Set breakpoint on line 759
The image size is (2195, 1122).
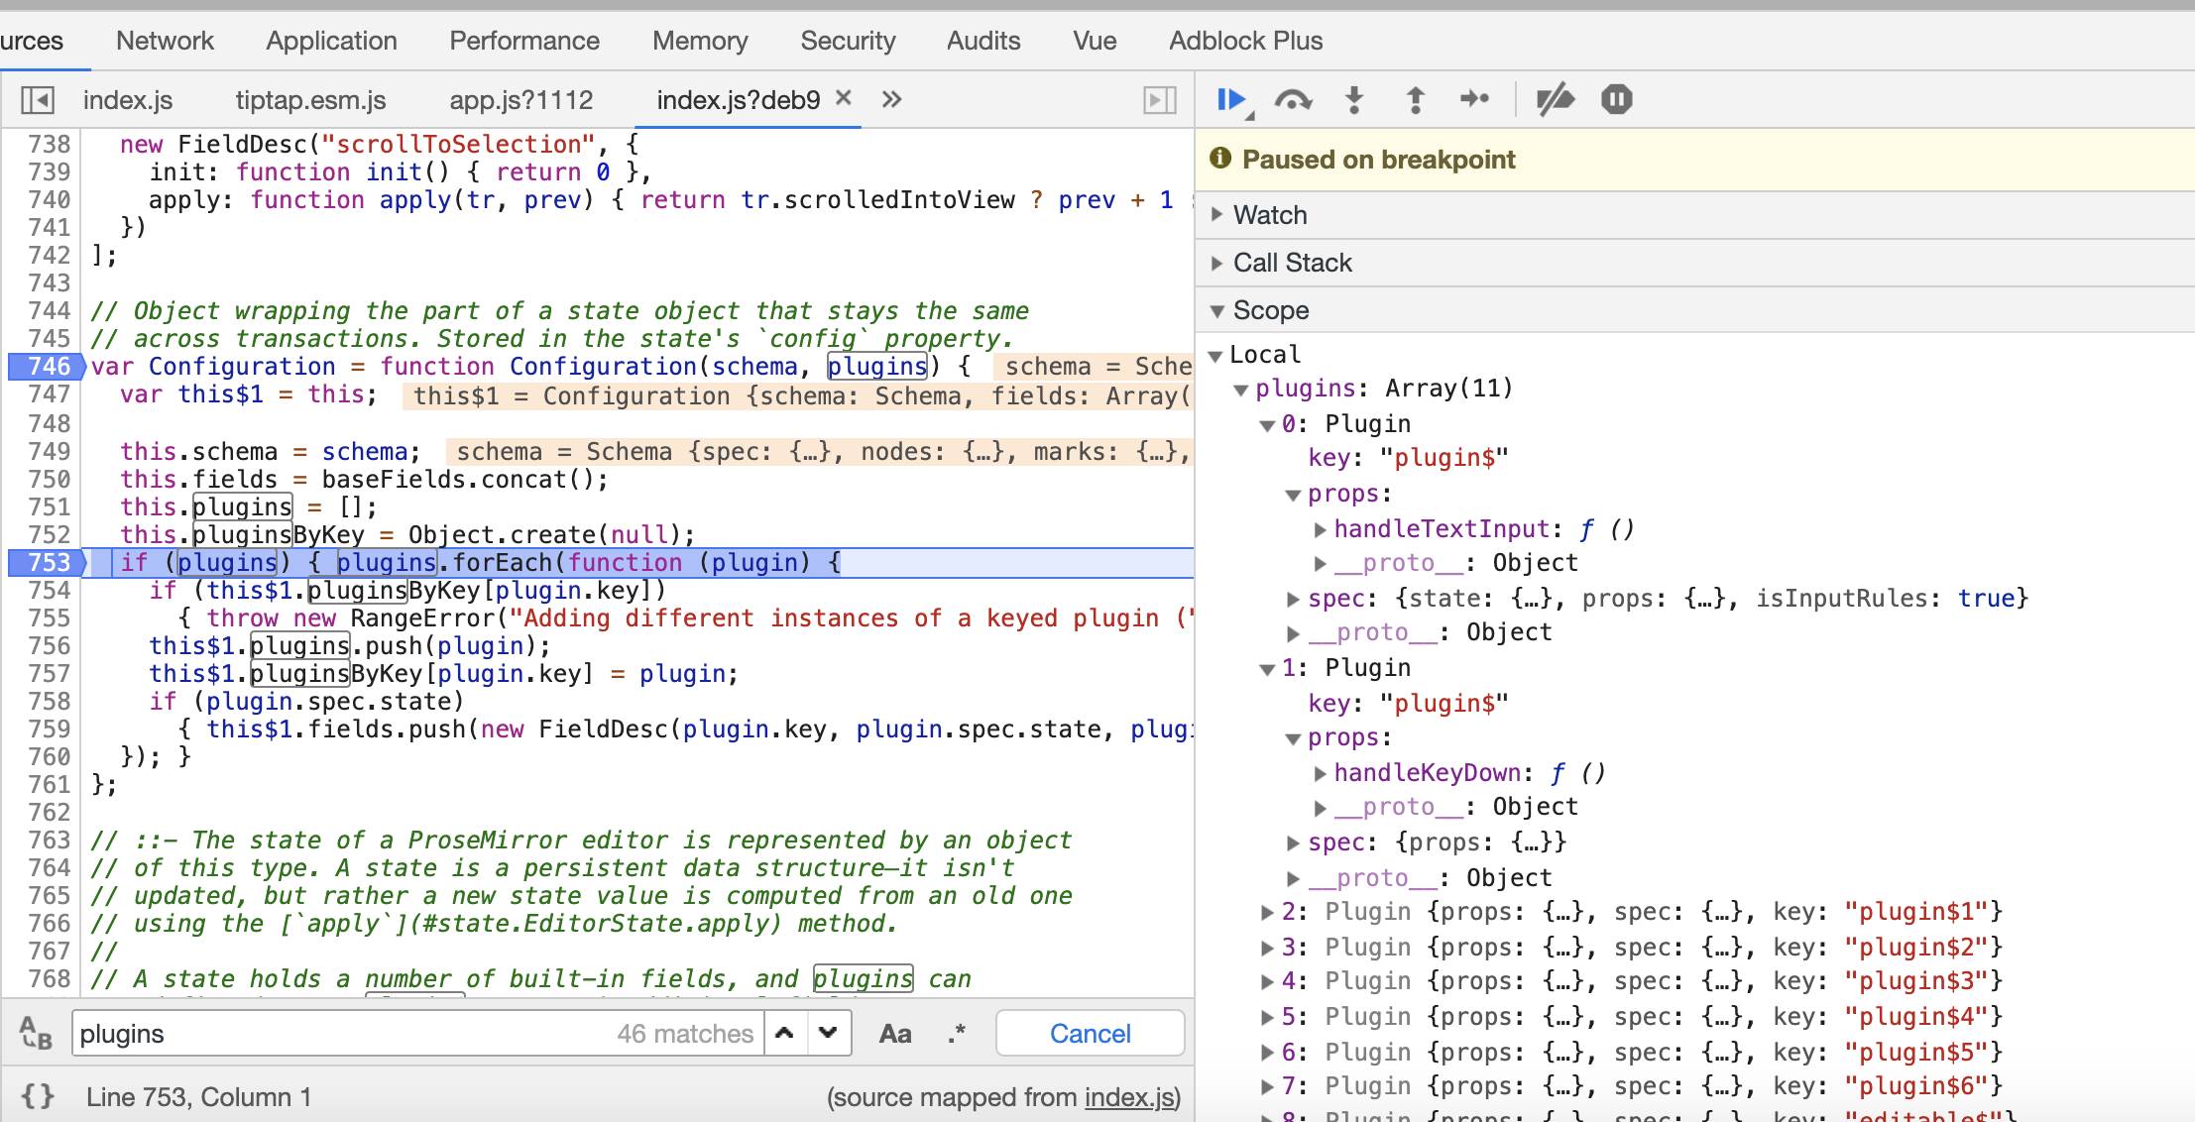click(49, 729)
